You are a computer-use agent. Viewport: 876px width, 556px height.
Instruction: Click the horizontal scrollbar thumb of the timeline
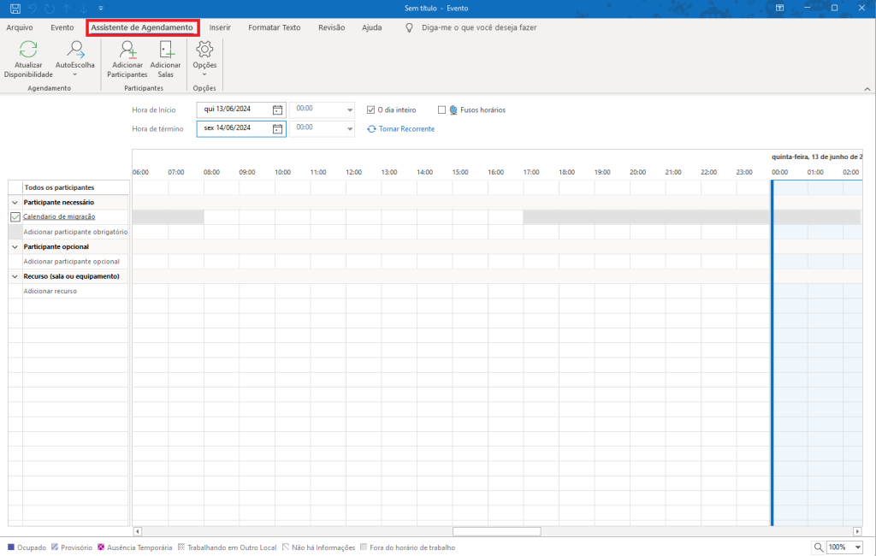pos(496,531)
